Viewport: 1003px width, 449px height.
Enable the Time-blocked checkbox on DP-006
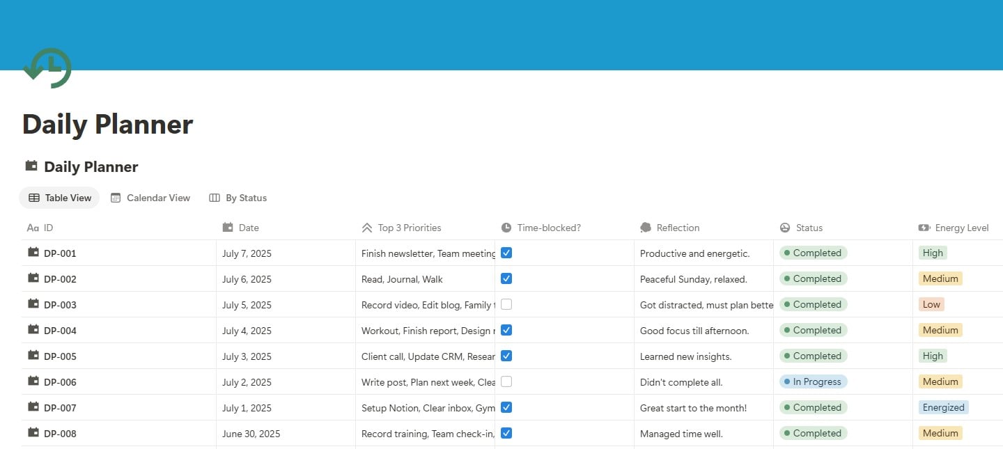click(506, 381)
